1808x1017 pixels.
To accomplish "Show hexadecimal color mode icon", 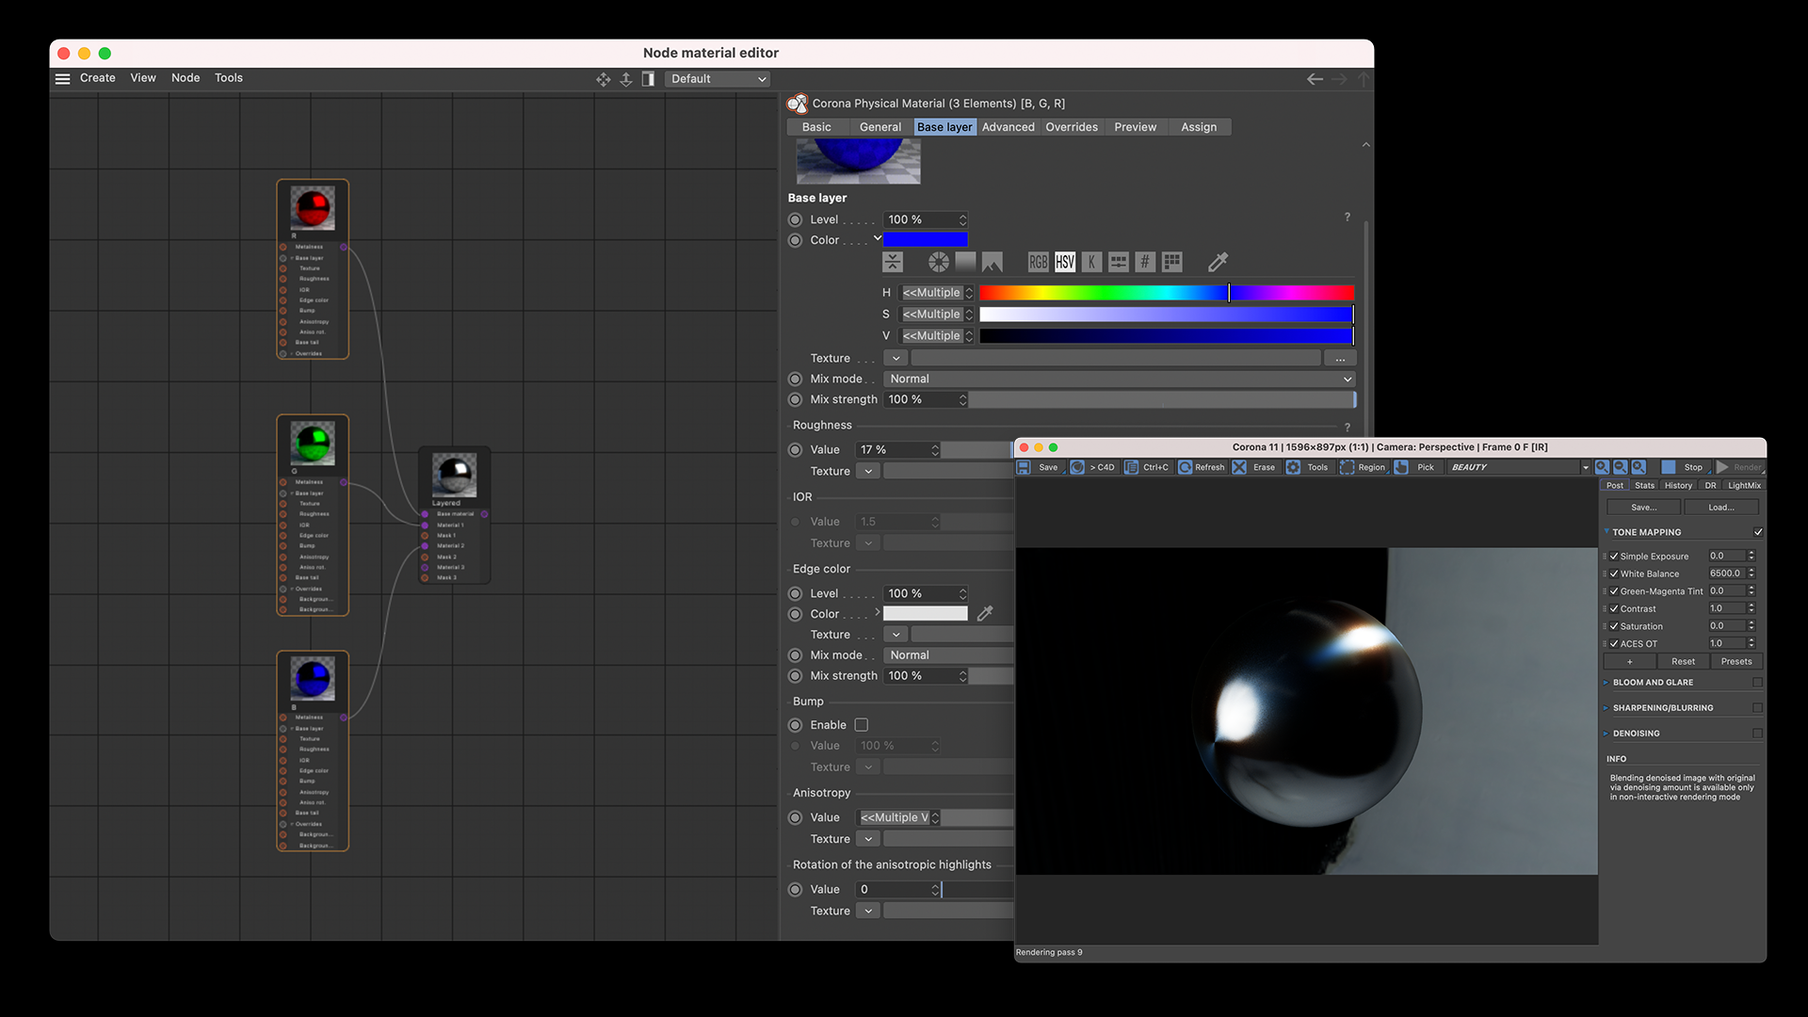I will tap(1145, 262).
